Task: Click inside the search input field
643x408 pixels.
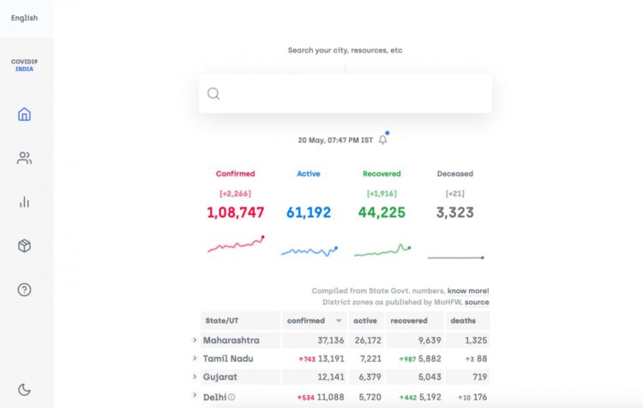Action: click(352, 93)
